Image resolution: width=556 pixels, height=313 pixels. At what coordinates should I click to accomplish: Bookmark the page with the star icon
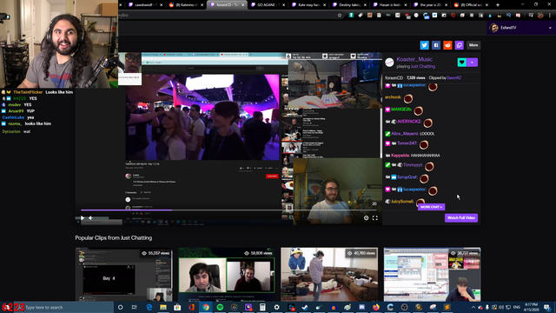340,16
